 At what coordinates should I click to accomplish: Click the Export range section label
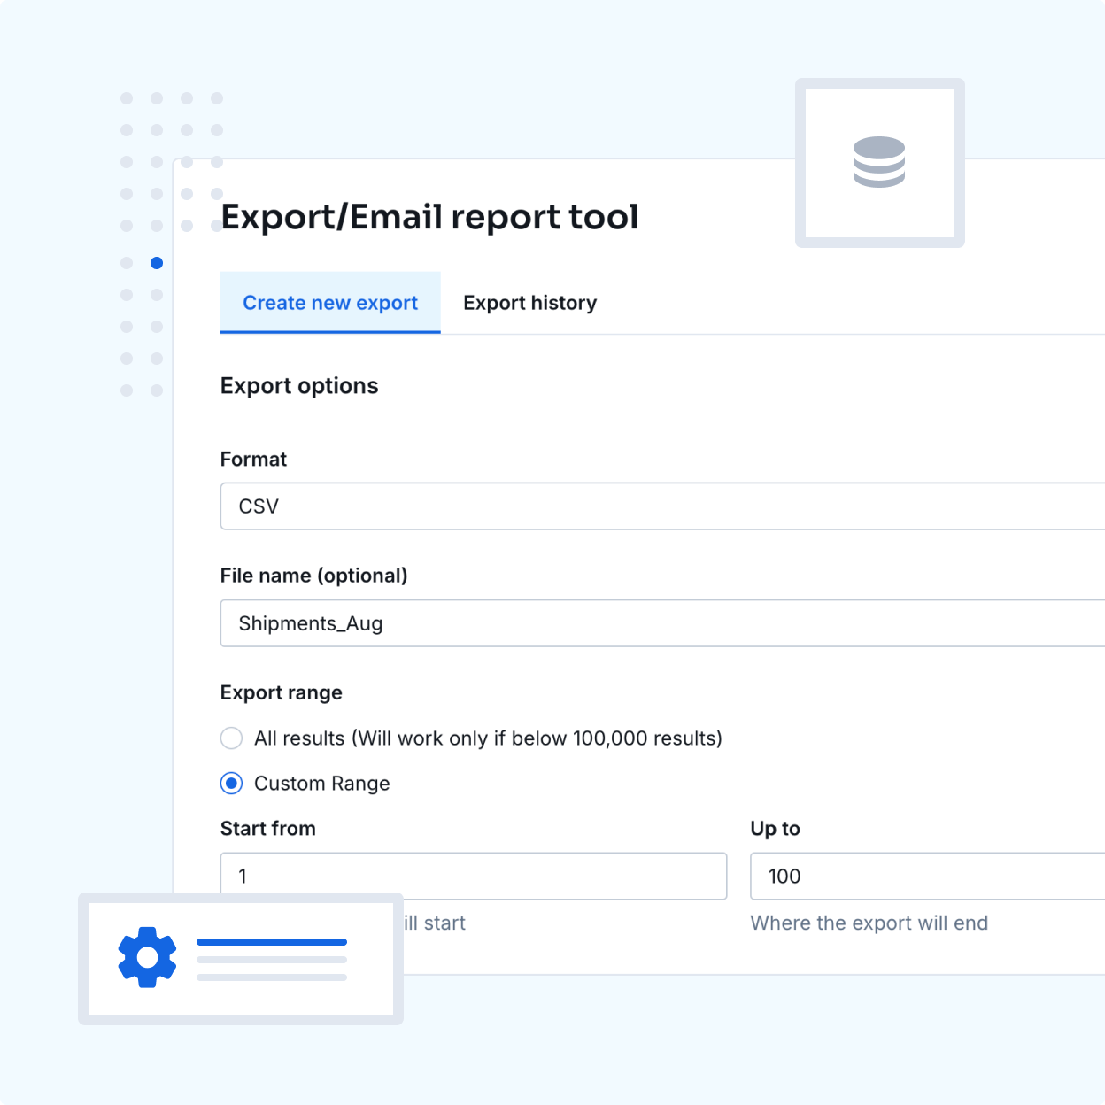pos(281,692)
